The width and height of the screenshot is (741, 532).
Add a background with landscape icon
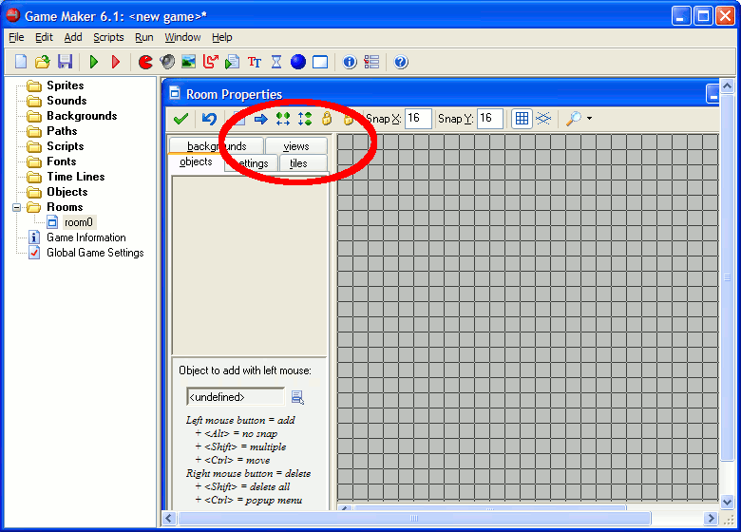coord(188,62)
